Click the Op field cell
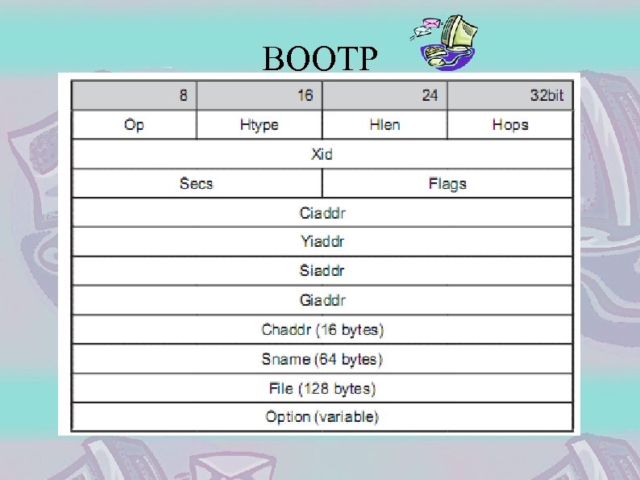 pyautogui.click(x=134, y=124)
